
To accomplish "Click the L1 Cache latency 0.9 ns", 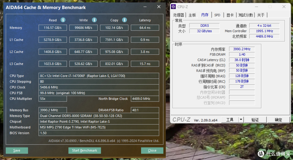I will [x=145, y=40].
